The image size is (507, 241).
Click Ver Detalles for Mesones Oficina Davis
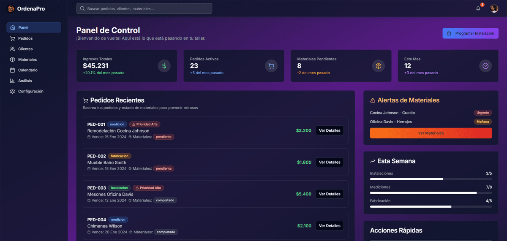coord(330,194)
